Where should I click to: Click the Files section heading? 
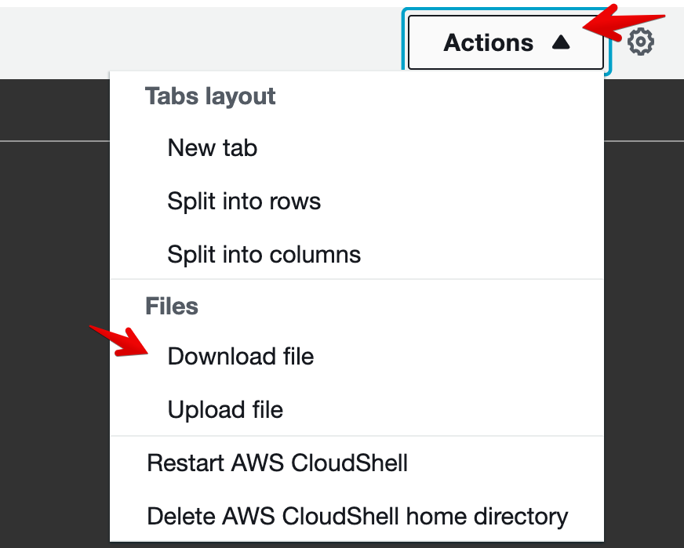172,306
